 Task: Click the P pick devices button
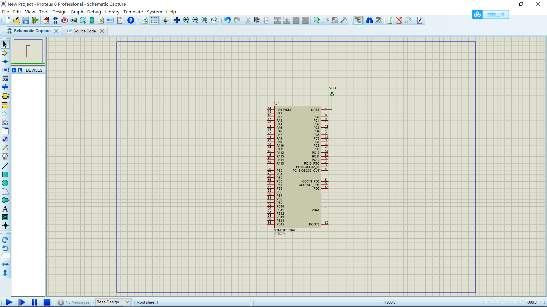point(14,70)
